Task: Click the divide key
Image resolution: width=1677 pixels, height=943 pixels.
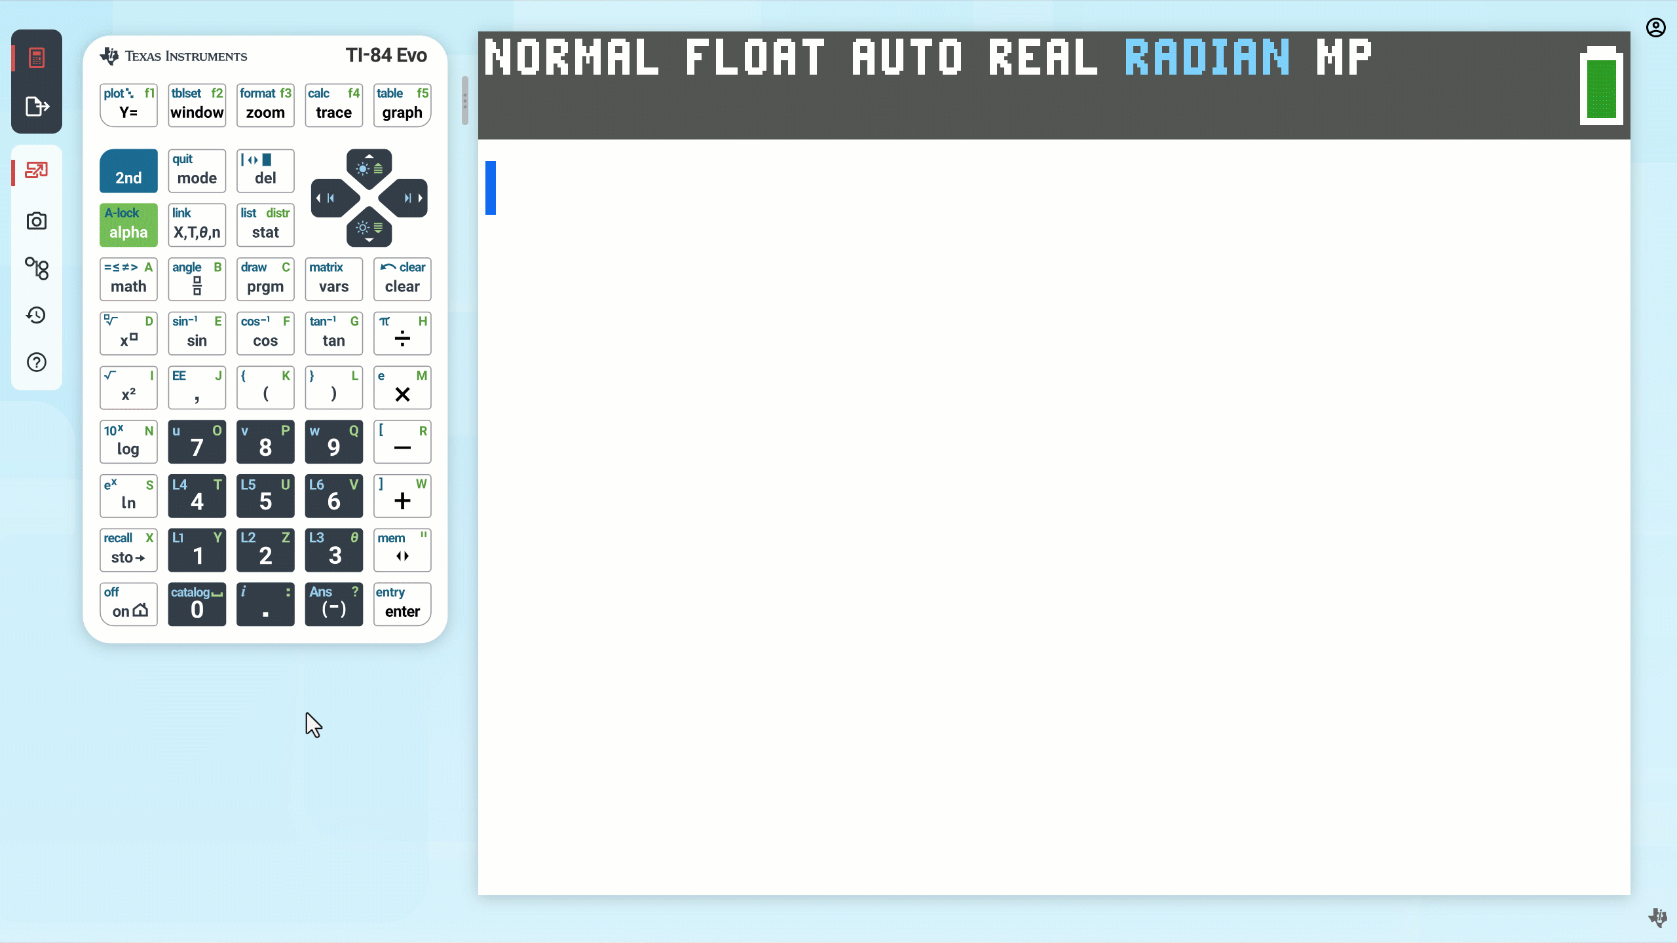Action: tap(402, 334)
